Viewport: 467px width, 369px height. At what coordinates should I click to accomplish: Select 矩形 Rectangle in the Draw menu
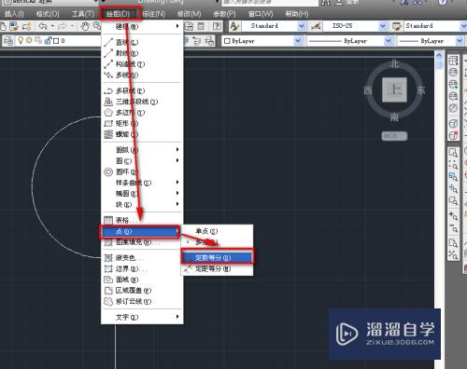click(142, 123)
